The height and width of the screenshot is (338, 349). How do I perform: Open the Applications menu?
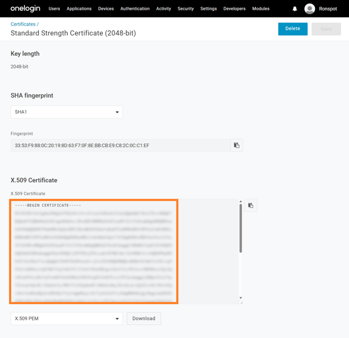79,9
